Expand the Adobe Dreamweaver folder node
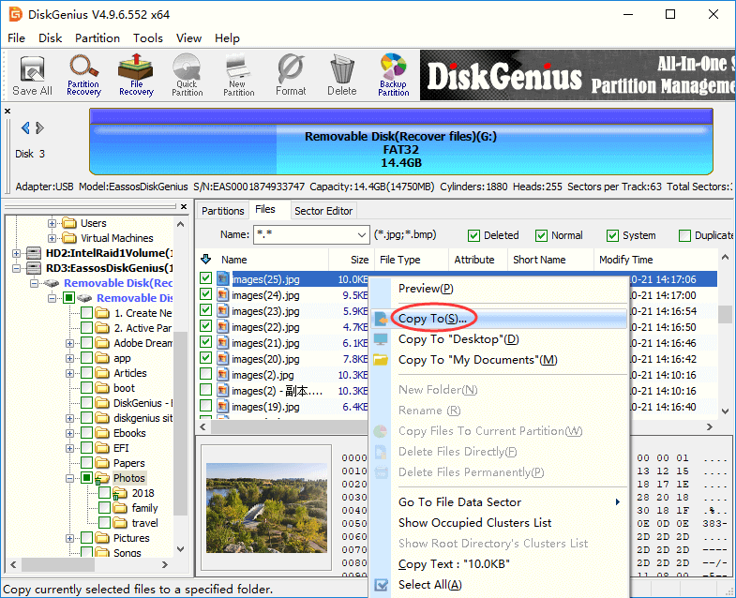The height and width of the screenshot is (598, 736). [68, 343]
